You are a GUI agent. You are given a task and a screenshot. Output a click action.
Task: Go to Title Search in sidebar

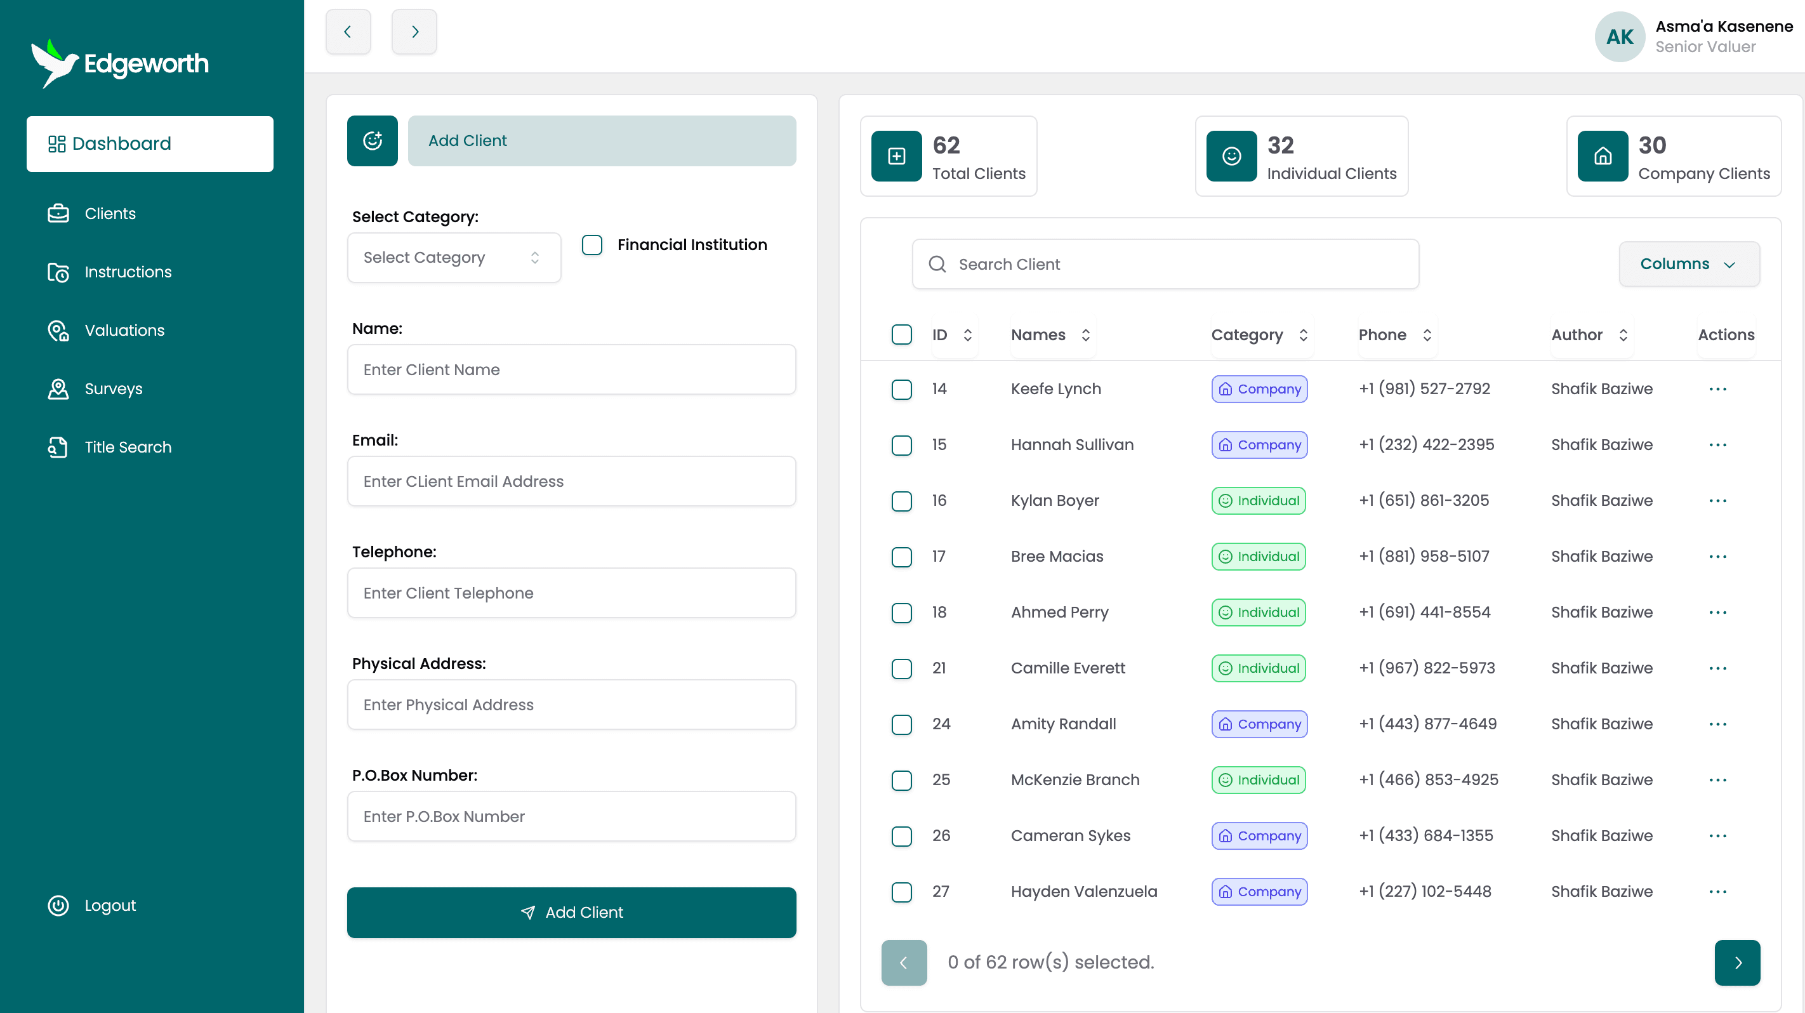click(128, 447)
